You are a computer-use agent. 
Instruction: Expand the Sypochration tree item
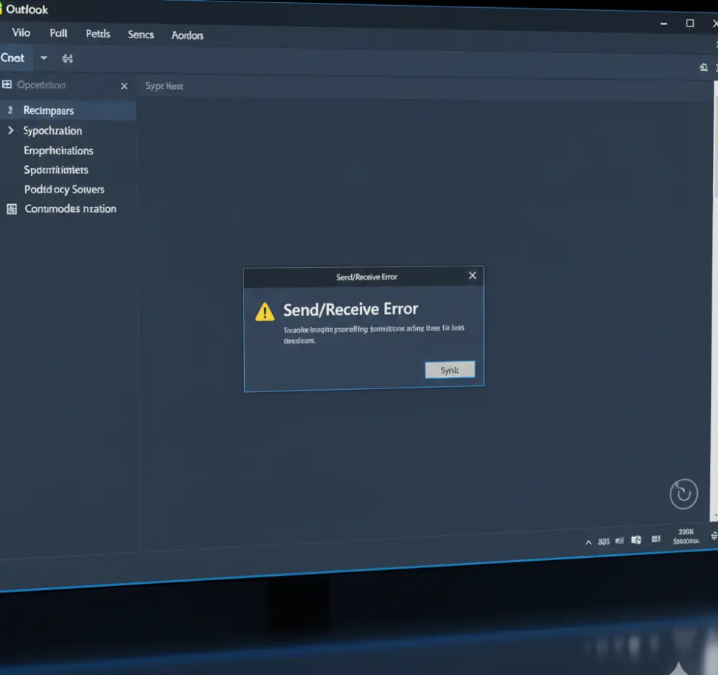pos(11,131)
